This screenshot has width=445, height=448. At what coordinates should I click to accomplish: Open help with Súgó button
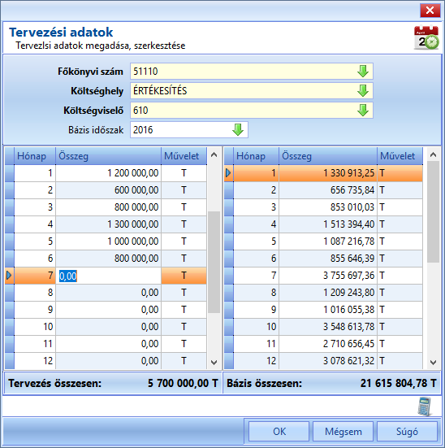point(407,432)
